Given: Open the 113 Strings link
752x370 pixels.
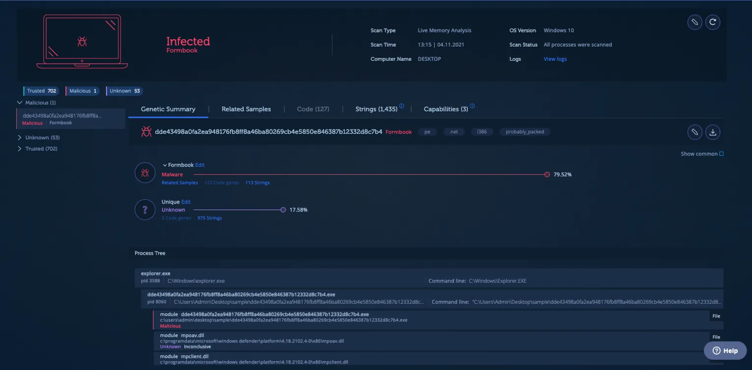Looking at the screenshot, I should pos(258,183).
